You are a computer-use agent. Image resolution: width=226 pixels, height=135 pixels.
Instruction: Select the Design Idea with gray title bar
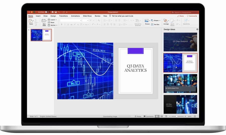point(180,83)
